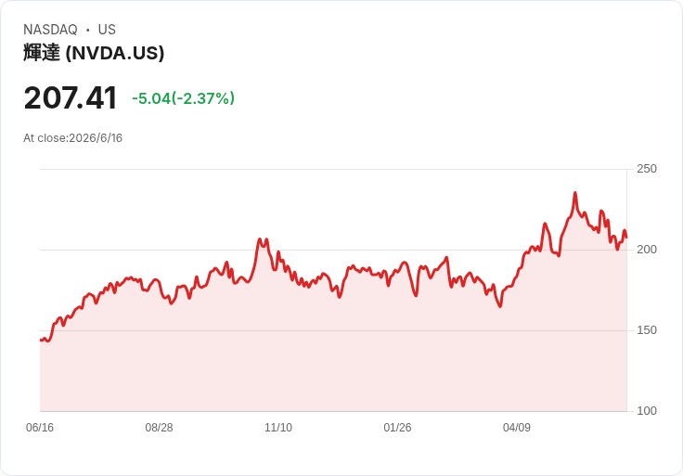The height and width of the screenshot is (476, 683).
Task: Click the 100 y-axis label
Action: (x=647, y=411)
